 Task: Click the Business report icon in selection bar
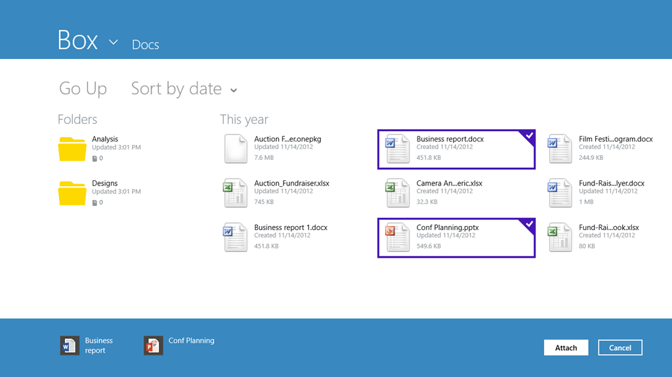[70, 346]
